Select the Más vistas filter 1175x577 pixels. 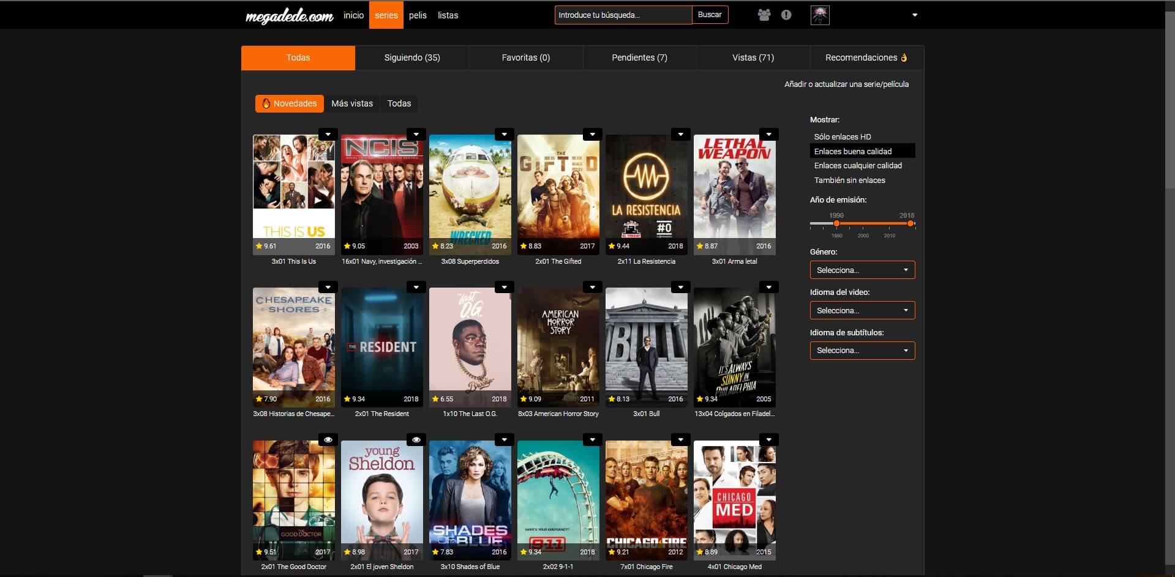(352, 103)
